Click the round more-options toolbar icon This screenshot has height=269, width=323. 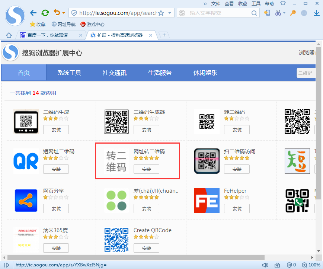304,13
